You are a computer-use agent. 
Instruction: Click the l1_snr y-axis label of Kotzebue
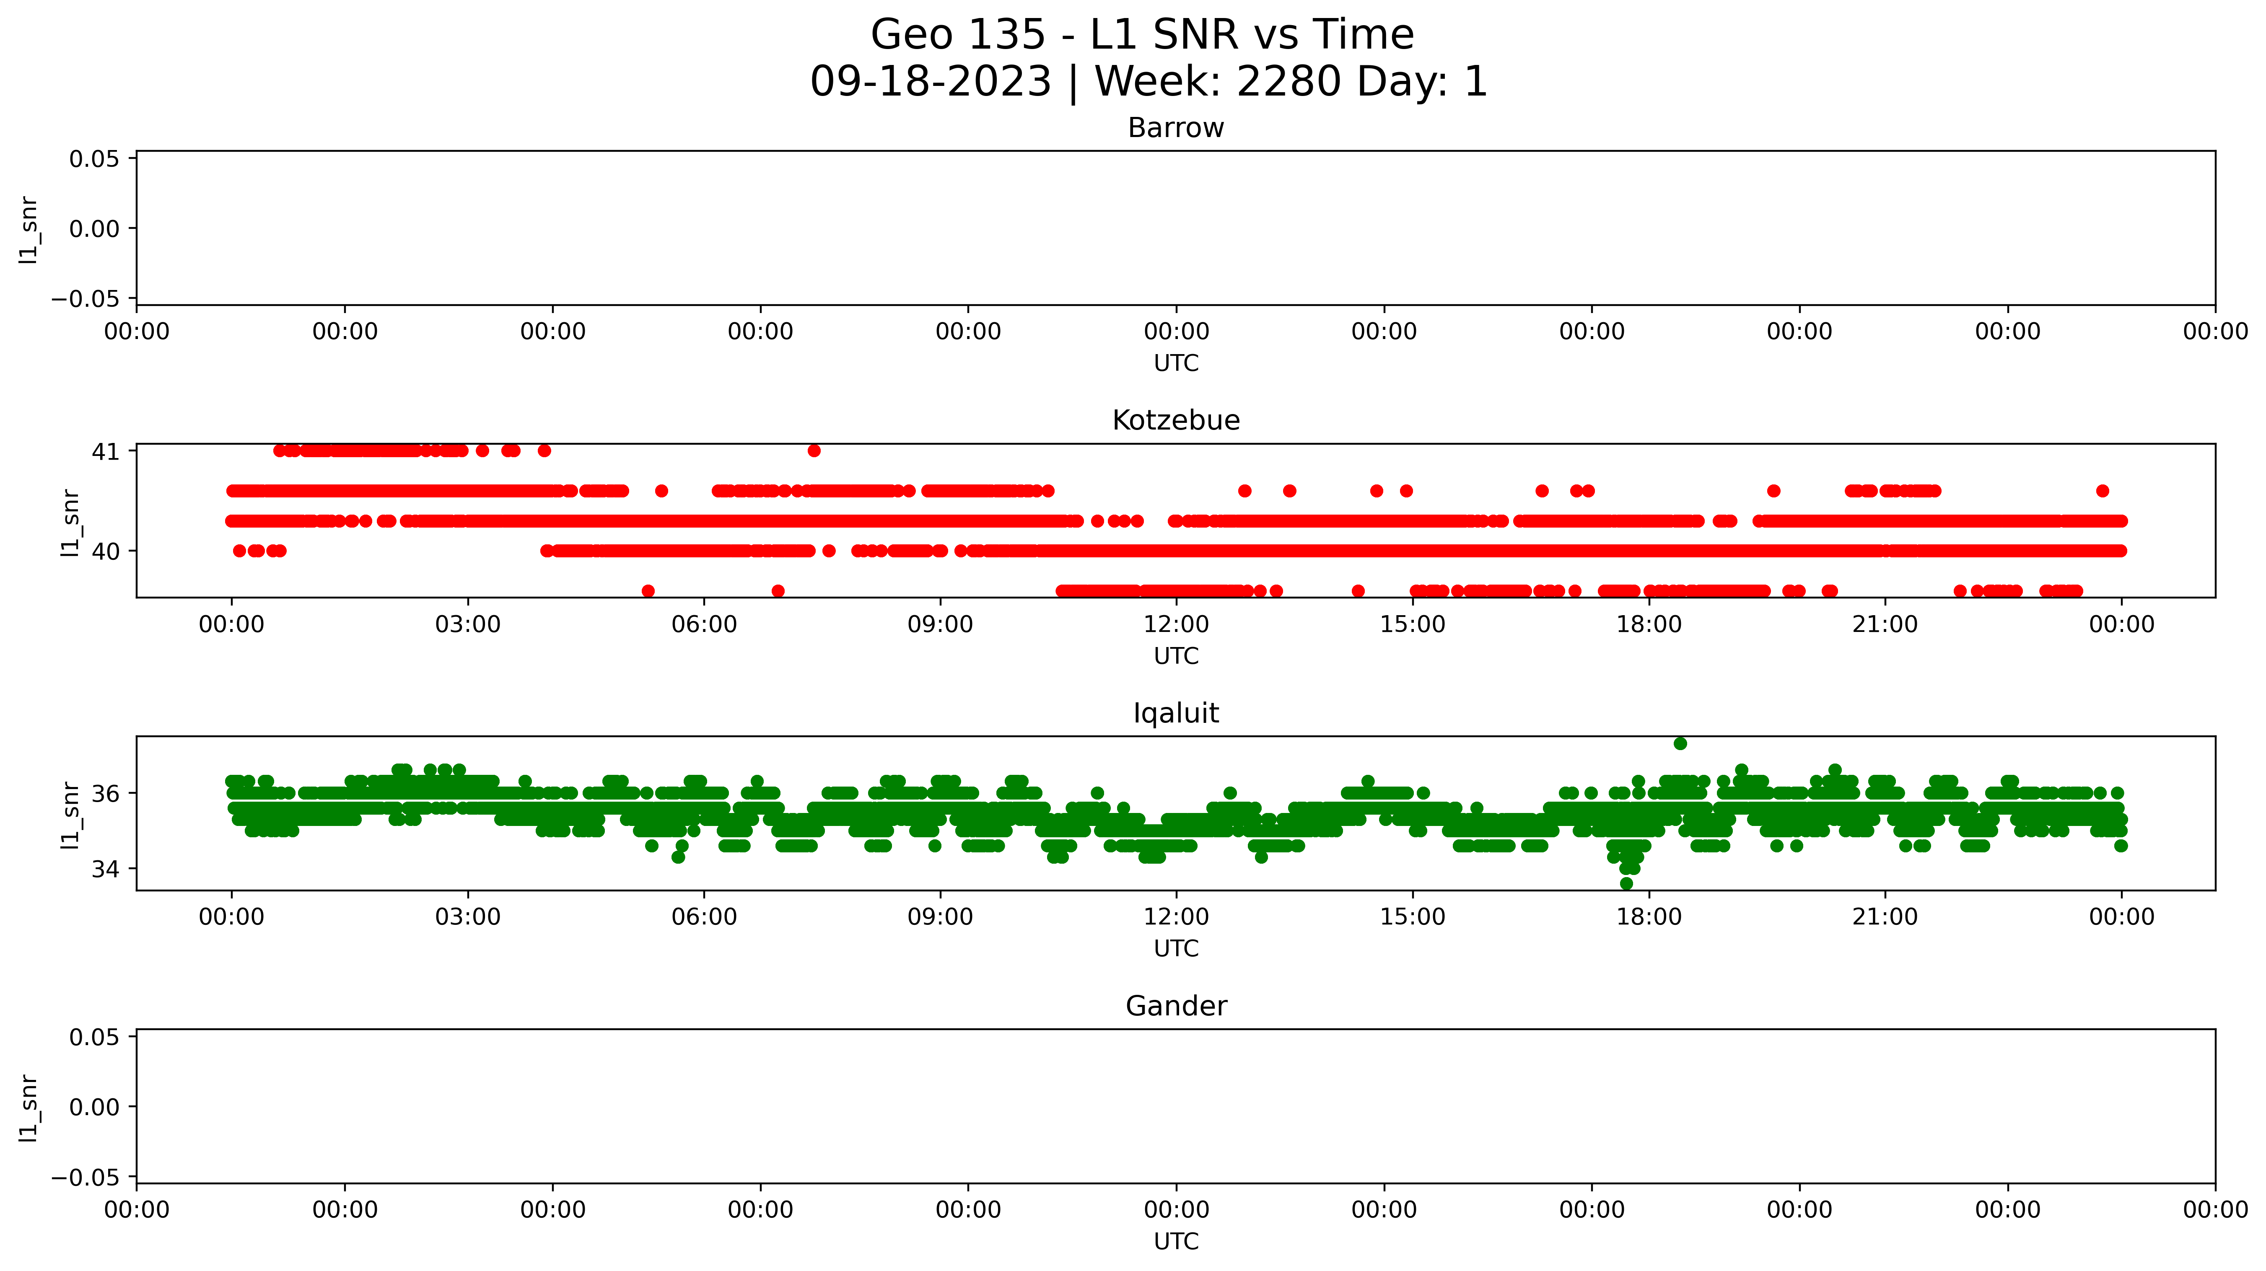[70, 523]
